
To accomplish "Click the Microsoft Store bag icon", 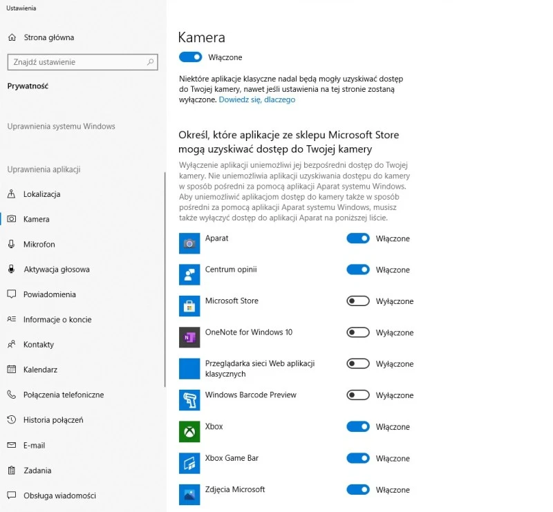I will point(189,306).
